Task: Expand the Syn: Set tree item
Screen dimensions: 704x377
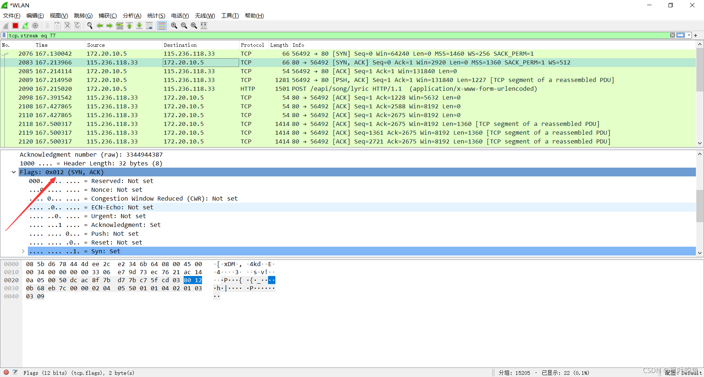Action: click(23, 251)
